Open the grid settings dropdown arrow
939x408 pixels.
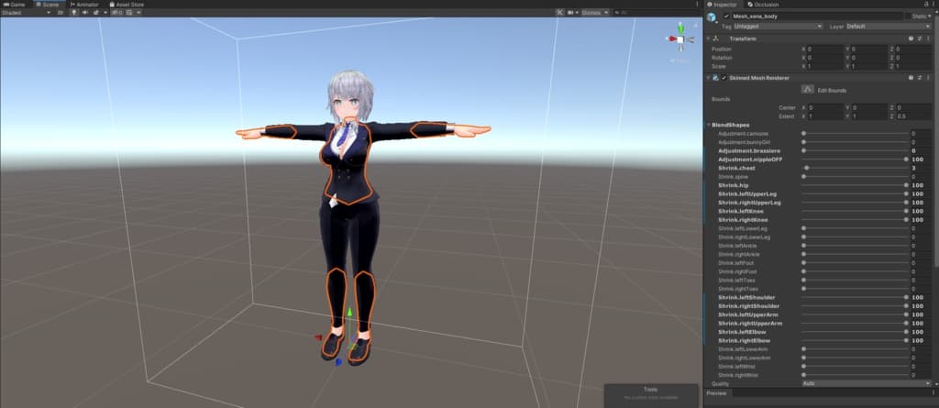point(138,12)
